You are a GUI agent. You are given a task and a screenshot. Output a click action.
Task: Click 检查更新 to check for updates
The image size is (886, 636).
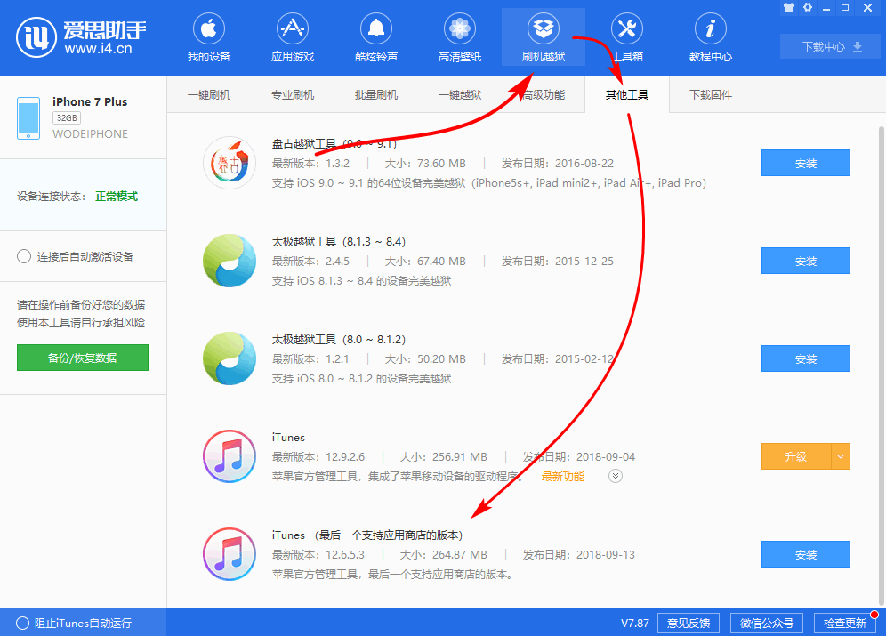click(846, 623)
